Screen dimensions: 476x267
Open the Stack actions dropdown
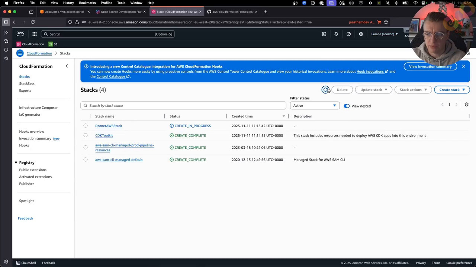[x=413, y=90]
